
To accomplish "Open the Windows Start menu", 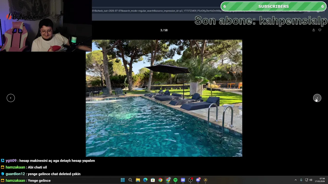I will [x=123, y=180].
